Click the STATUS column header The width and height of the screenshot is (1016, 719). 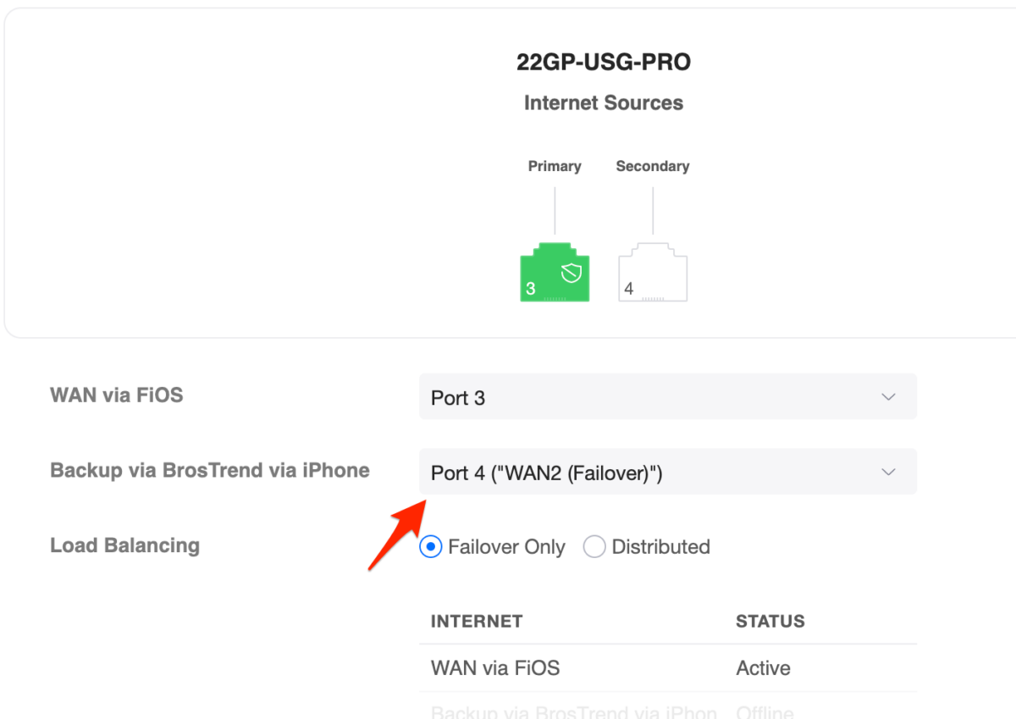[770, 622]
